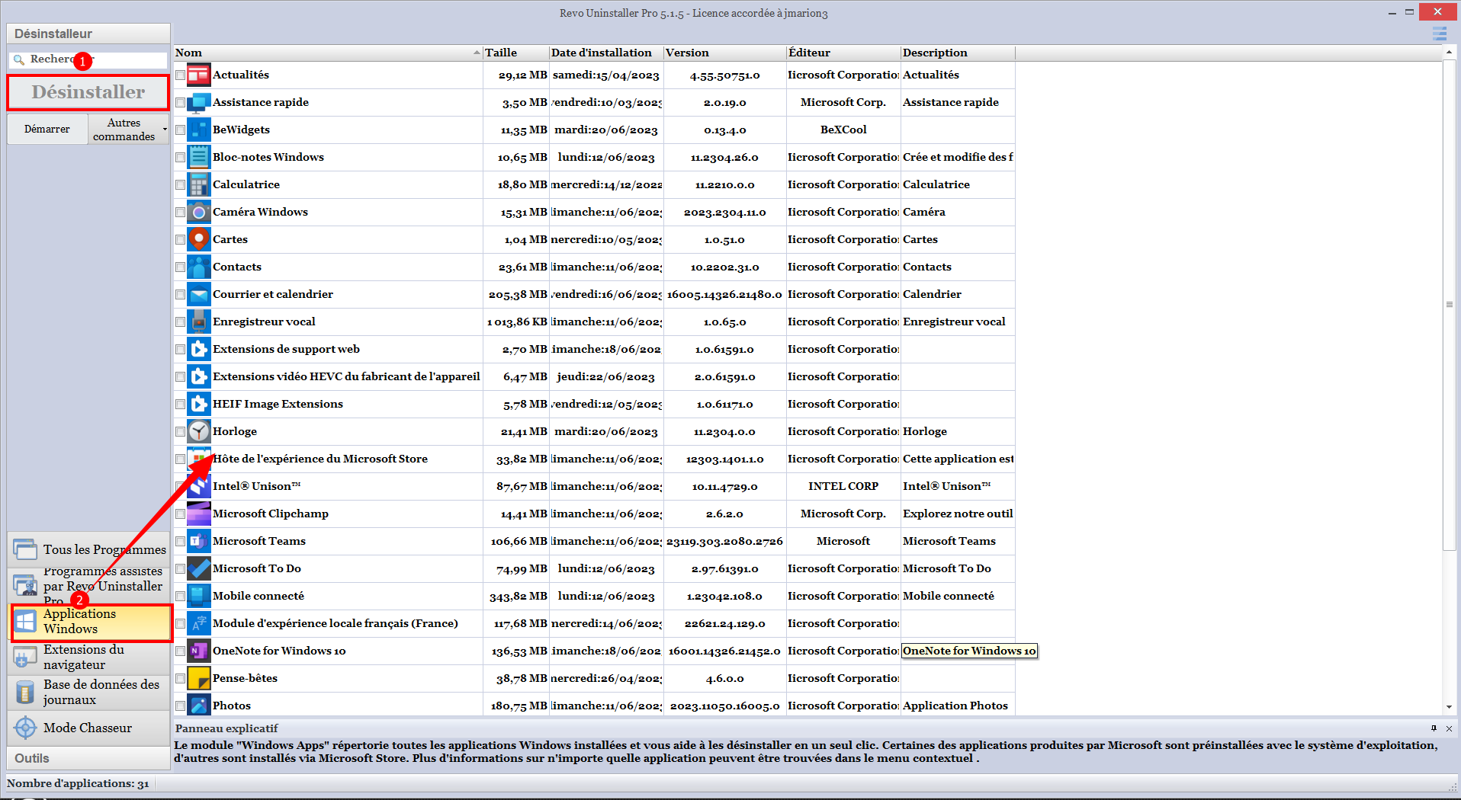Click version 2023.2304.11.0 of Caméra Windows
The height and width of the screenshot is (800, 1461).
[x=724, y=212]
